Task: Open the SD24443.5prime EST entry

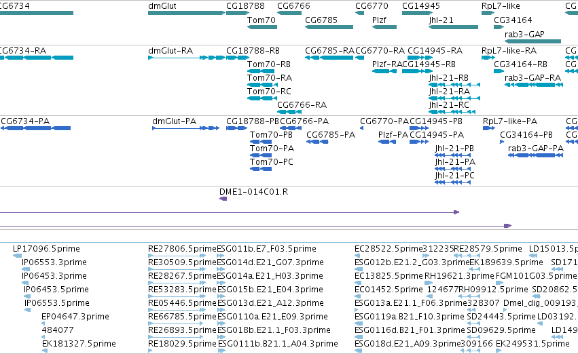Action: coord(474,324)
